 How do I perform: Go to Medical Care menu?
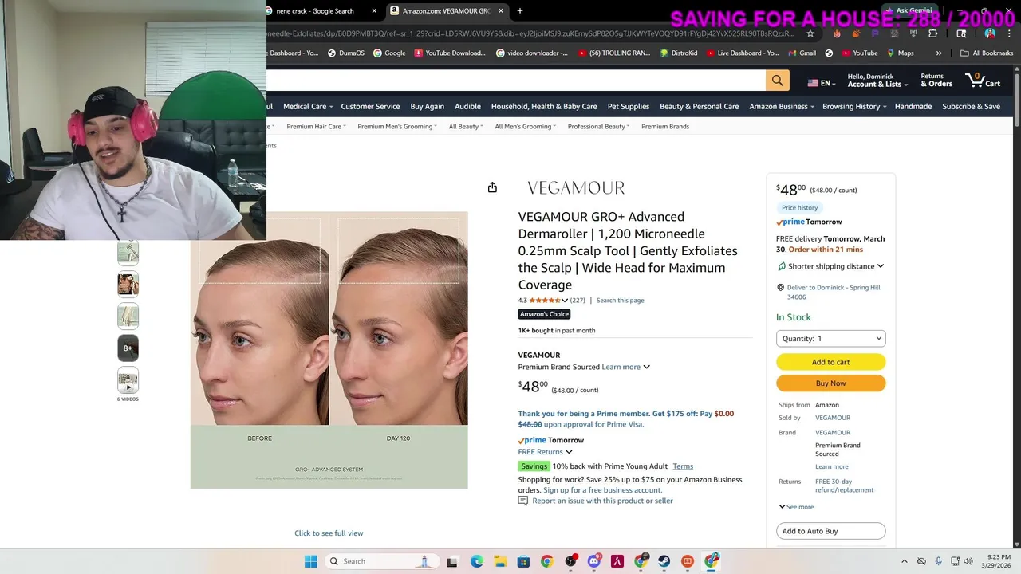click(307, 106)
